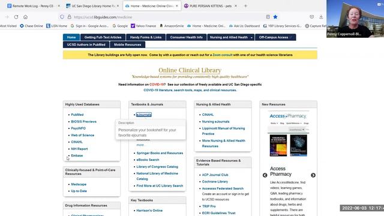Open Yahoo Finance bookmark

143,26
